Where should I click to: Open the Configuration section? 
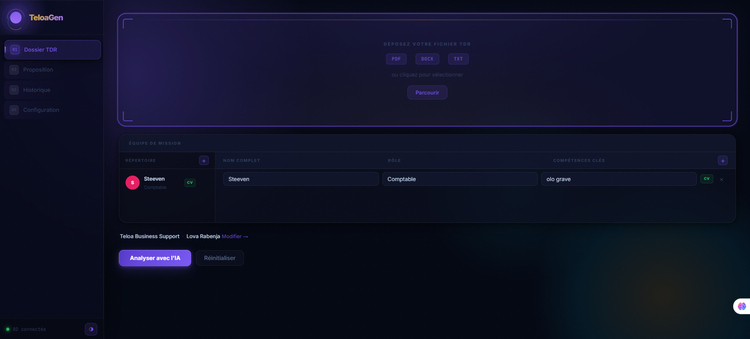pyautogui.click(x=52, y=110)
